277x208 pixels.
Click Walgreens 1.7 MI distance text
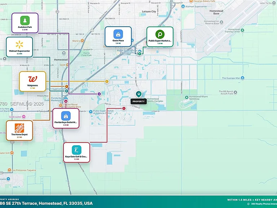(32, 88)
